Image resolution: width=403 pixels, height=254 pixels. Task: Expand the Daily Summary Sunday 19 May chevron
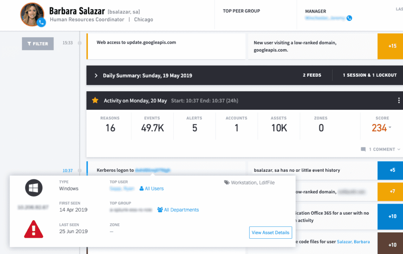(x=96, y=75)
